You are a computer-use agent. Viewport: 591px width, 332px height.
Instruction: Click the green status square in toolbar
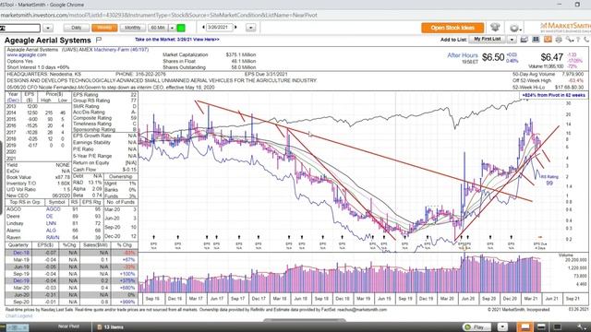[x=181, y=28]
